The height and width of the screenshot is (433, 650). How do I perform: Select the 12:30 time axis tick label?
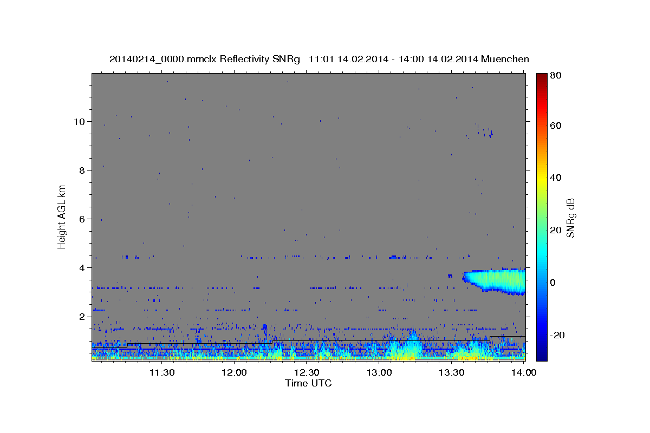(307, 373)
